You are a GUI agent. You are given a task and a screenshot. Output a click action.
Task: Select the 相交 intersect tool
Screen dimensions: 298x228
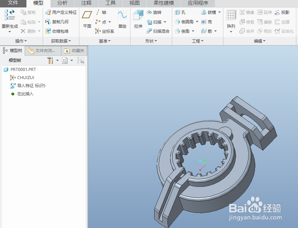264,31
